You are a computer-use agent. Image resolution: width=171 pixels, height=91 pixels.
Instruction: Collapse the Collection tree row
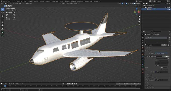pos(144,7)
